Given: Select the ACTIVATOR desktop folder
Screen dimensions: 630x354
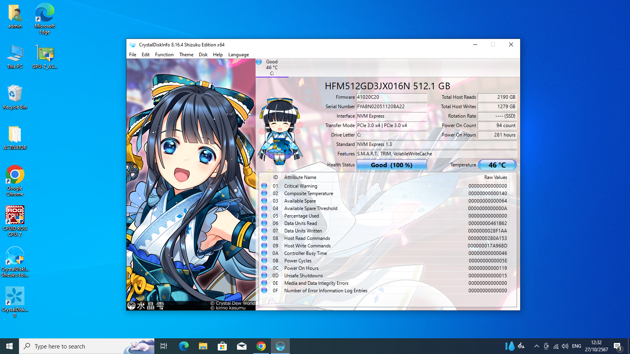Looking at the screenshot, I should coord(15,138).
